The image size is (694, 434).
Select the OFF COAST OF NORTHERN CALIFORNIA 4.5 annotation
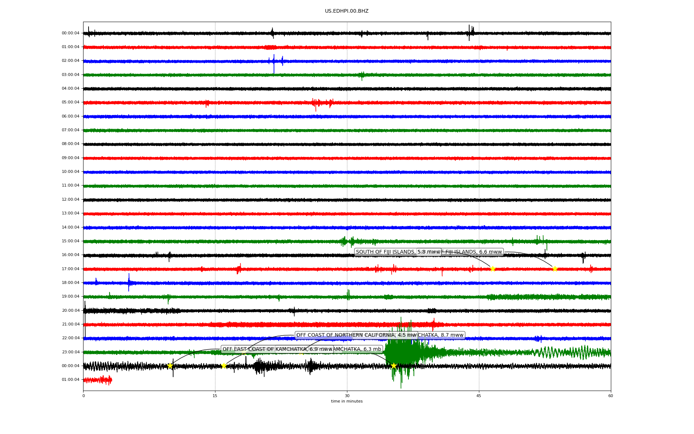coord(356,335)
